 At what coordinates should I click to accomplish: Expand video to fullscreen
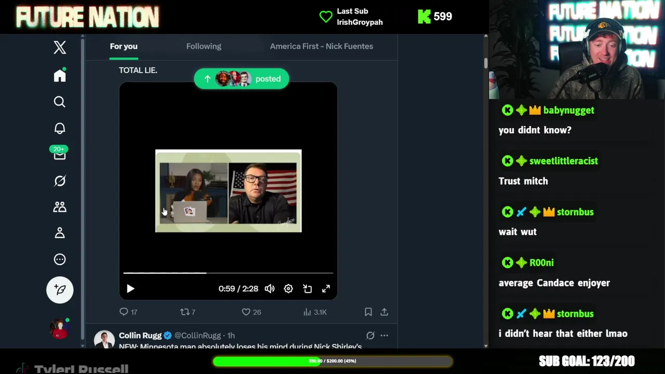pyautogui.click(x=326, y=289)
